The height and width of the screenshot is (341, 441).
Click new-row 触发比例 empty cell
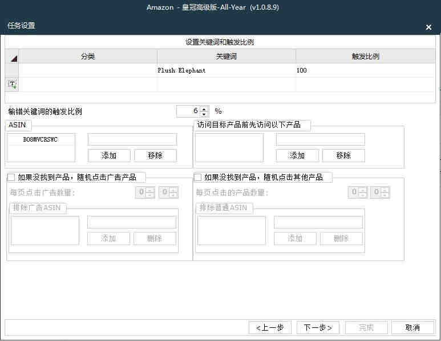pyautogui.click(x=365, y=85)
